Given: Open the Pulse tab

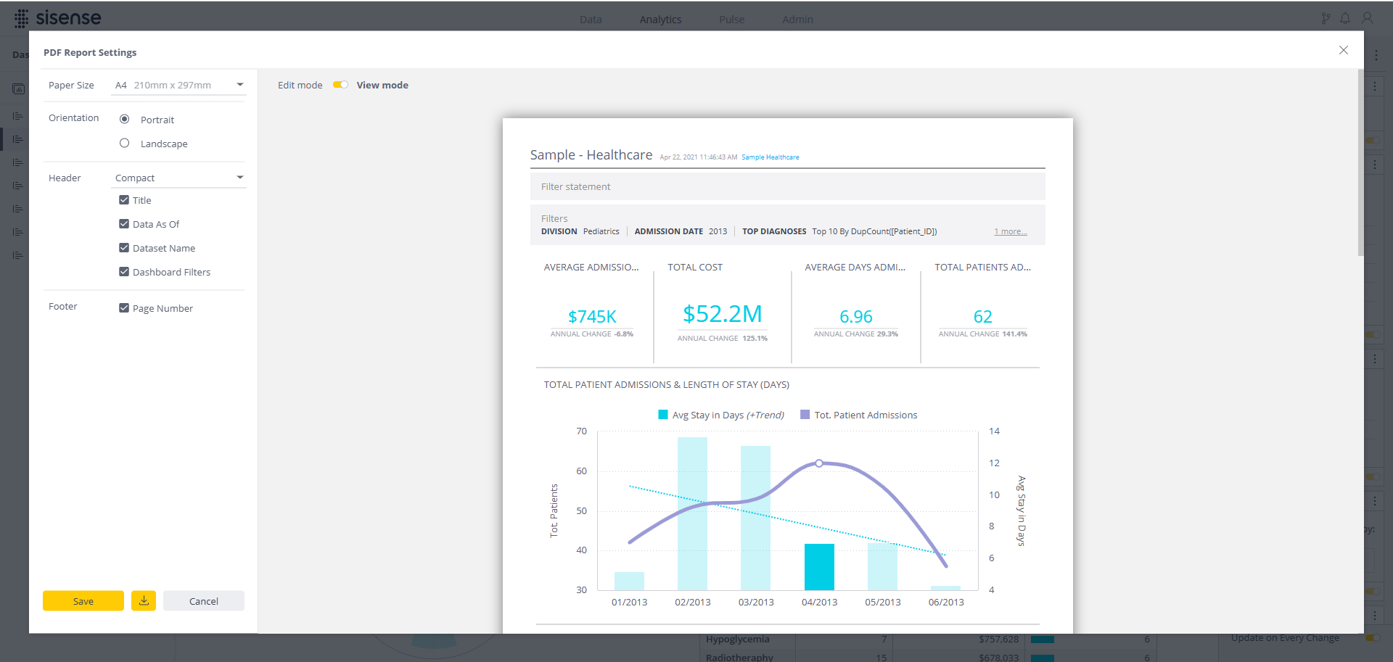Looking at the screenshot, I should pyautogui.click(x=731, y=20).
